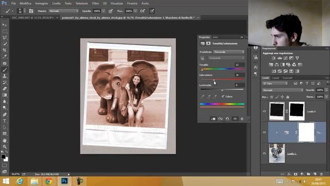Select the Lasso tool
The height and width of the screenshot is (186, 330).
[5, 38]
